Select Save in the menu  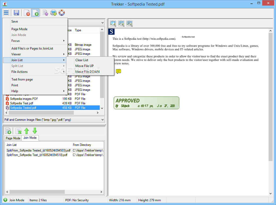click(x=35, y=21)
